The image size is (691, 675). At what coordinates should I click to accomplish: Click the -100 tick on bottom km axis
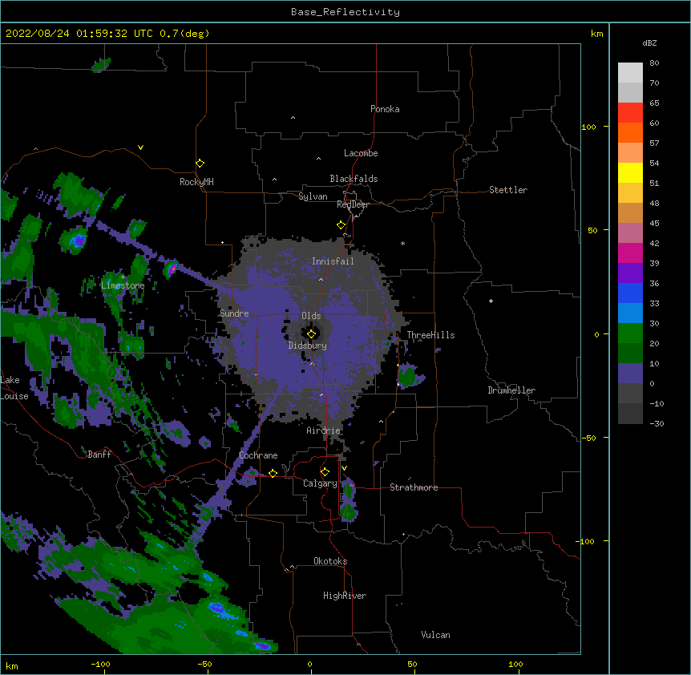pos(100,665)
